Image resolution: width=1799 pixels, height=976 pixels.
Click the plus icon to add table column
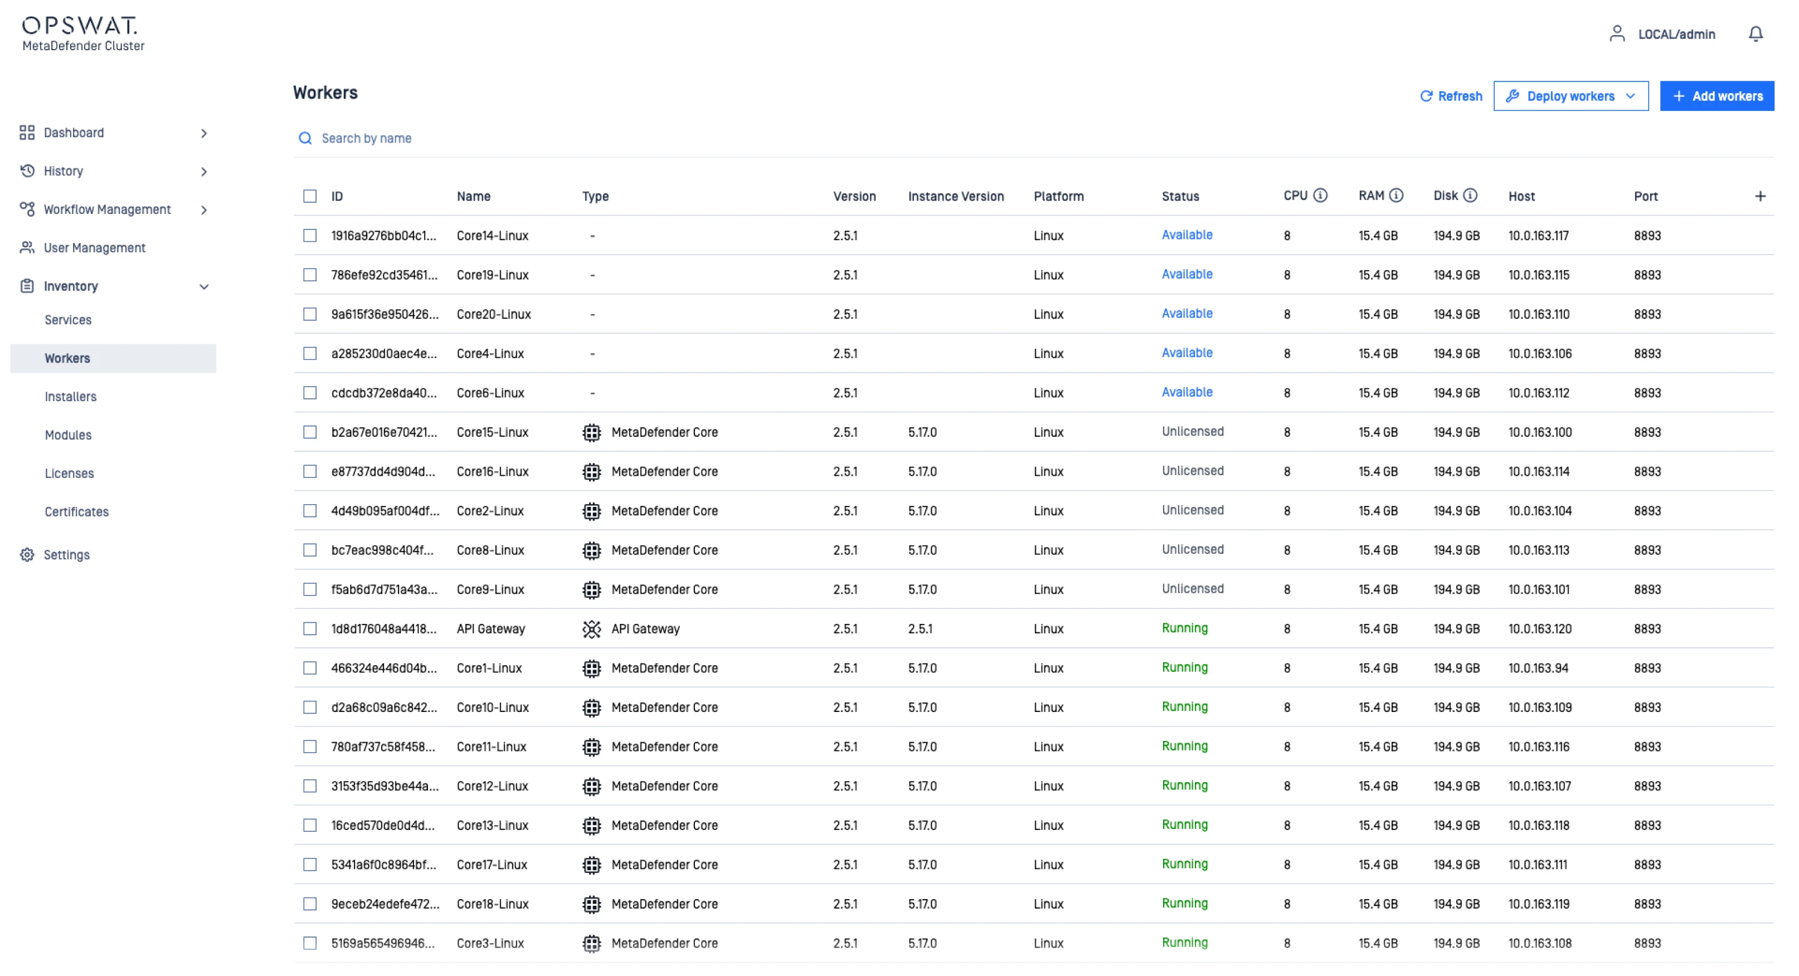pyautogui.click(x=1760, y=196)
